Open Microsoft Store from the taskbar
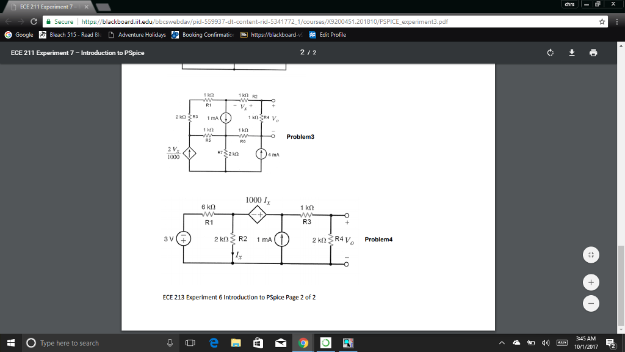625x352 pixels. pyautogui.click(x=258, y=343)
